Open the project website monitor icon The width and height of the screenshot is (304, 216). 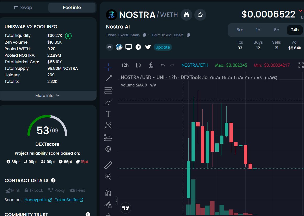128,47
